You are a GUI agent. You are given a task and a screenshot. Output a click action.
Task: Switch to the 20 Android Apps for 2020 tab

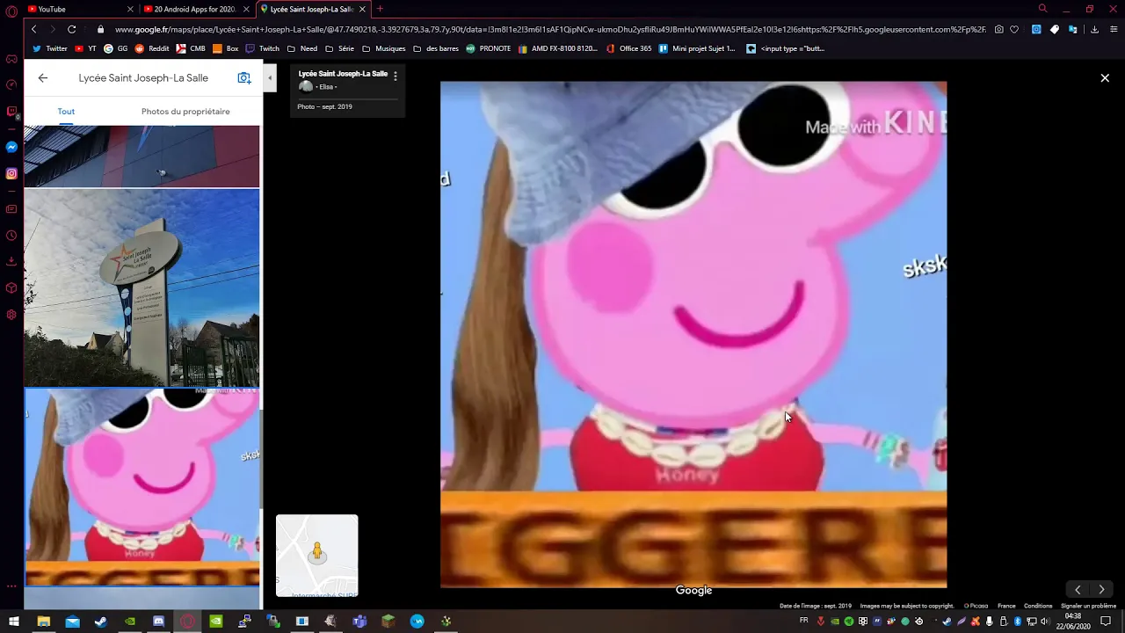coord(195,9)
